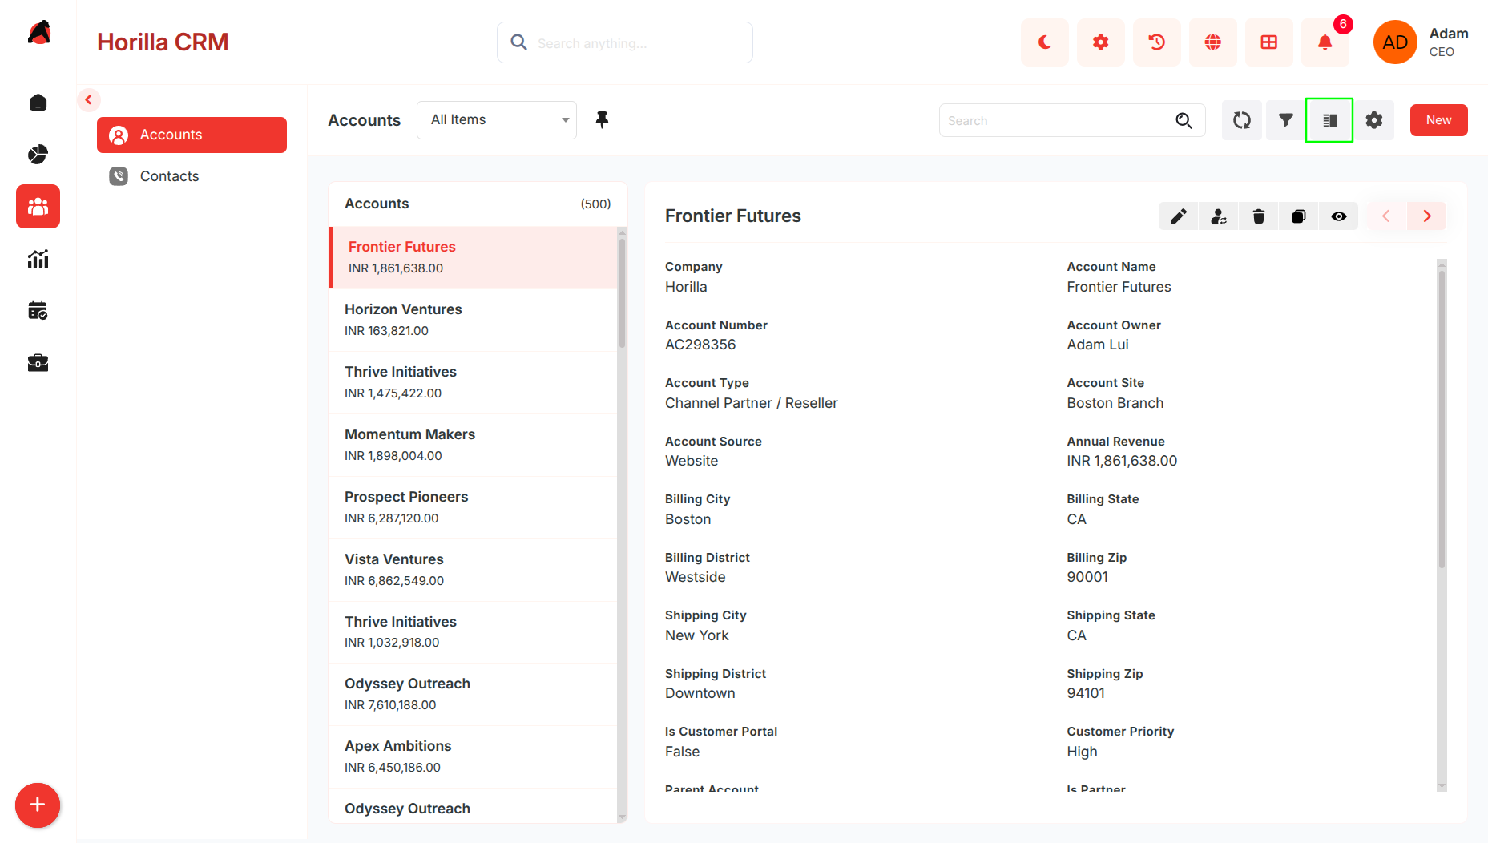1488x843 pixels.
Task: Click the global Search anything field
Action: pos(625,42)
